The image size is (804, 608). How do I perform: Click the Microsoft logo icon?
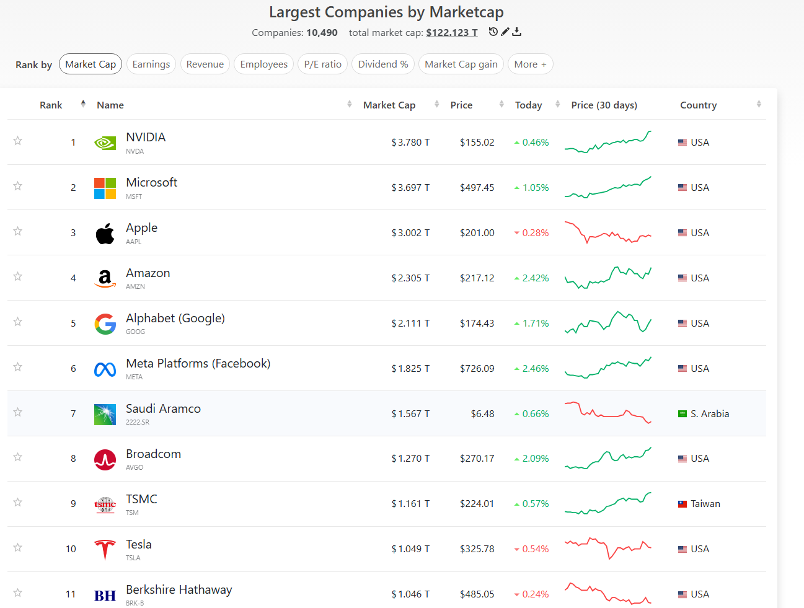coord(105,188)
